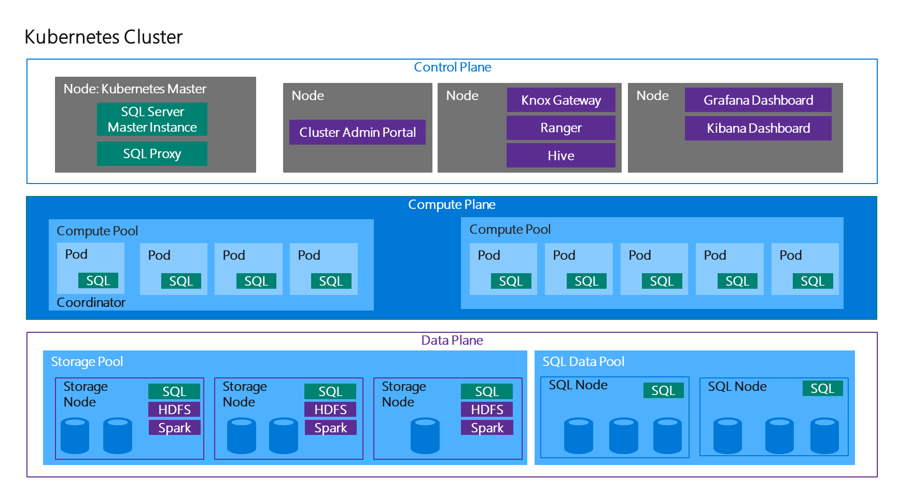Screen dimensions: 897x493
Task: Click the middle cylinder in first SQL Node
Action: [623, 436]
